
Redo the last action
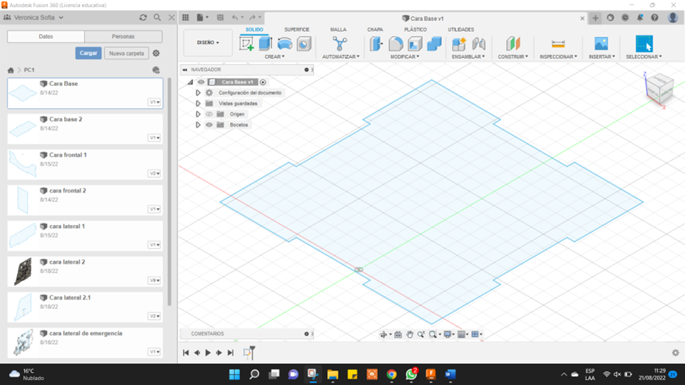tap(252, 18)
